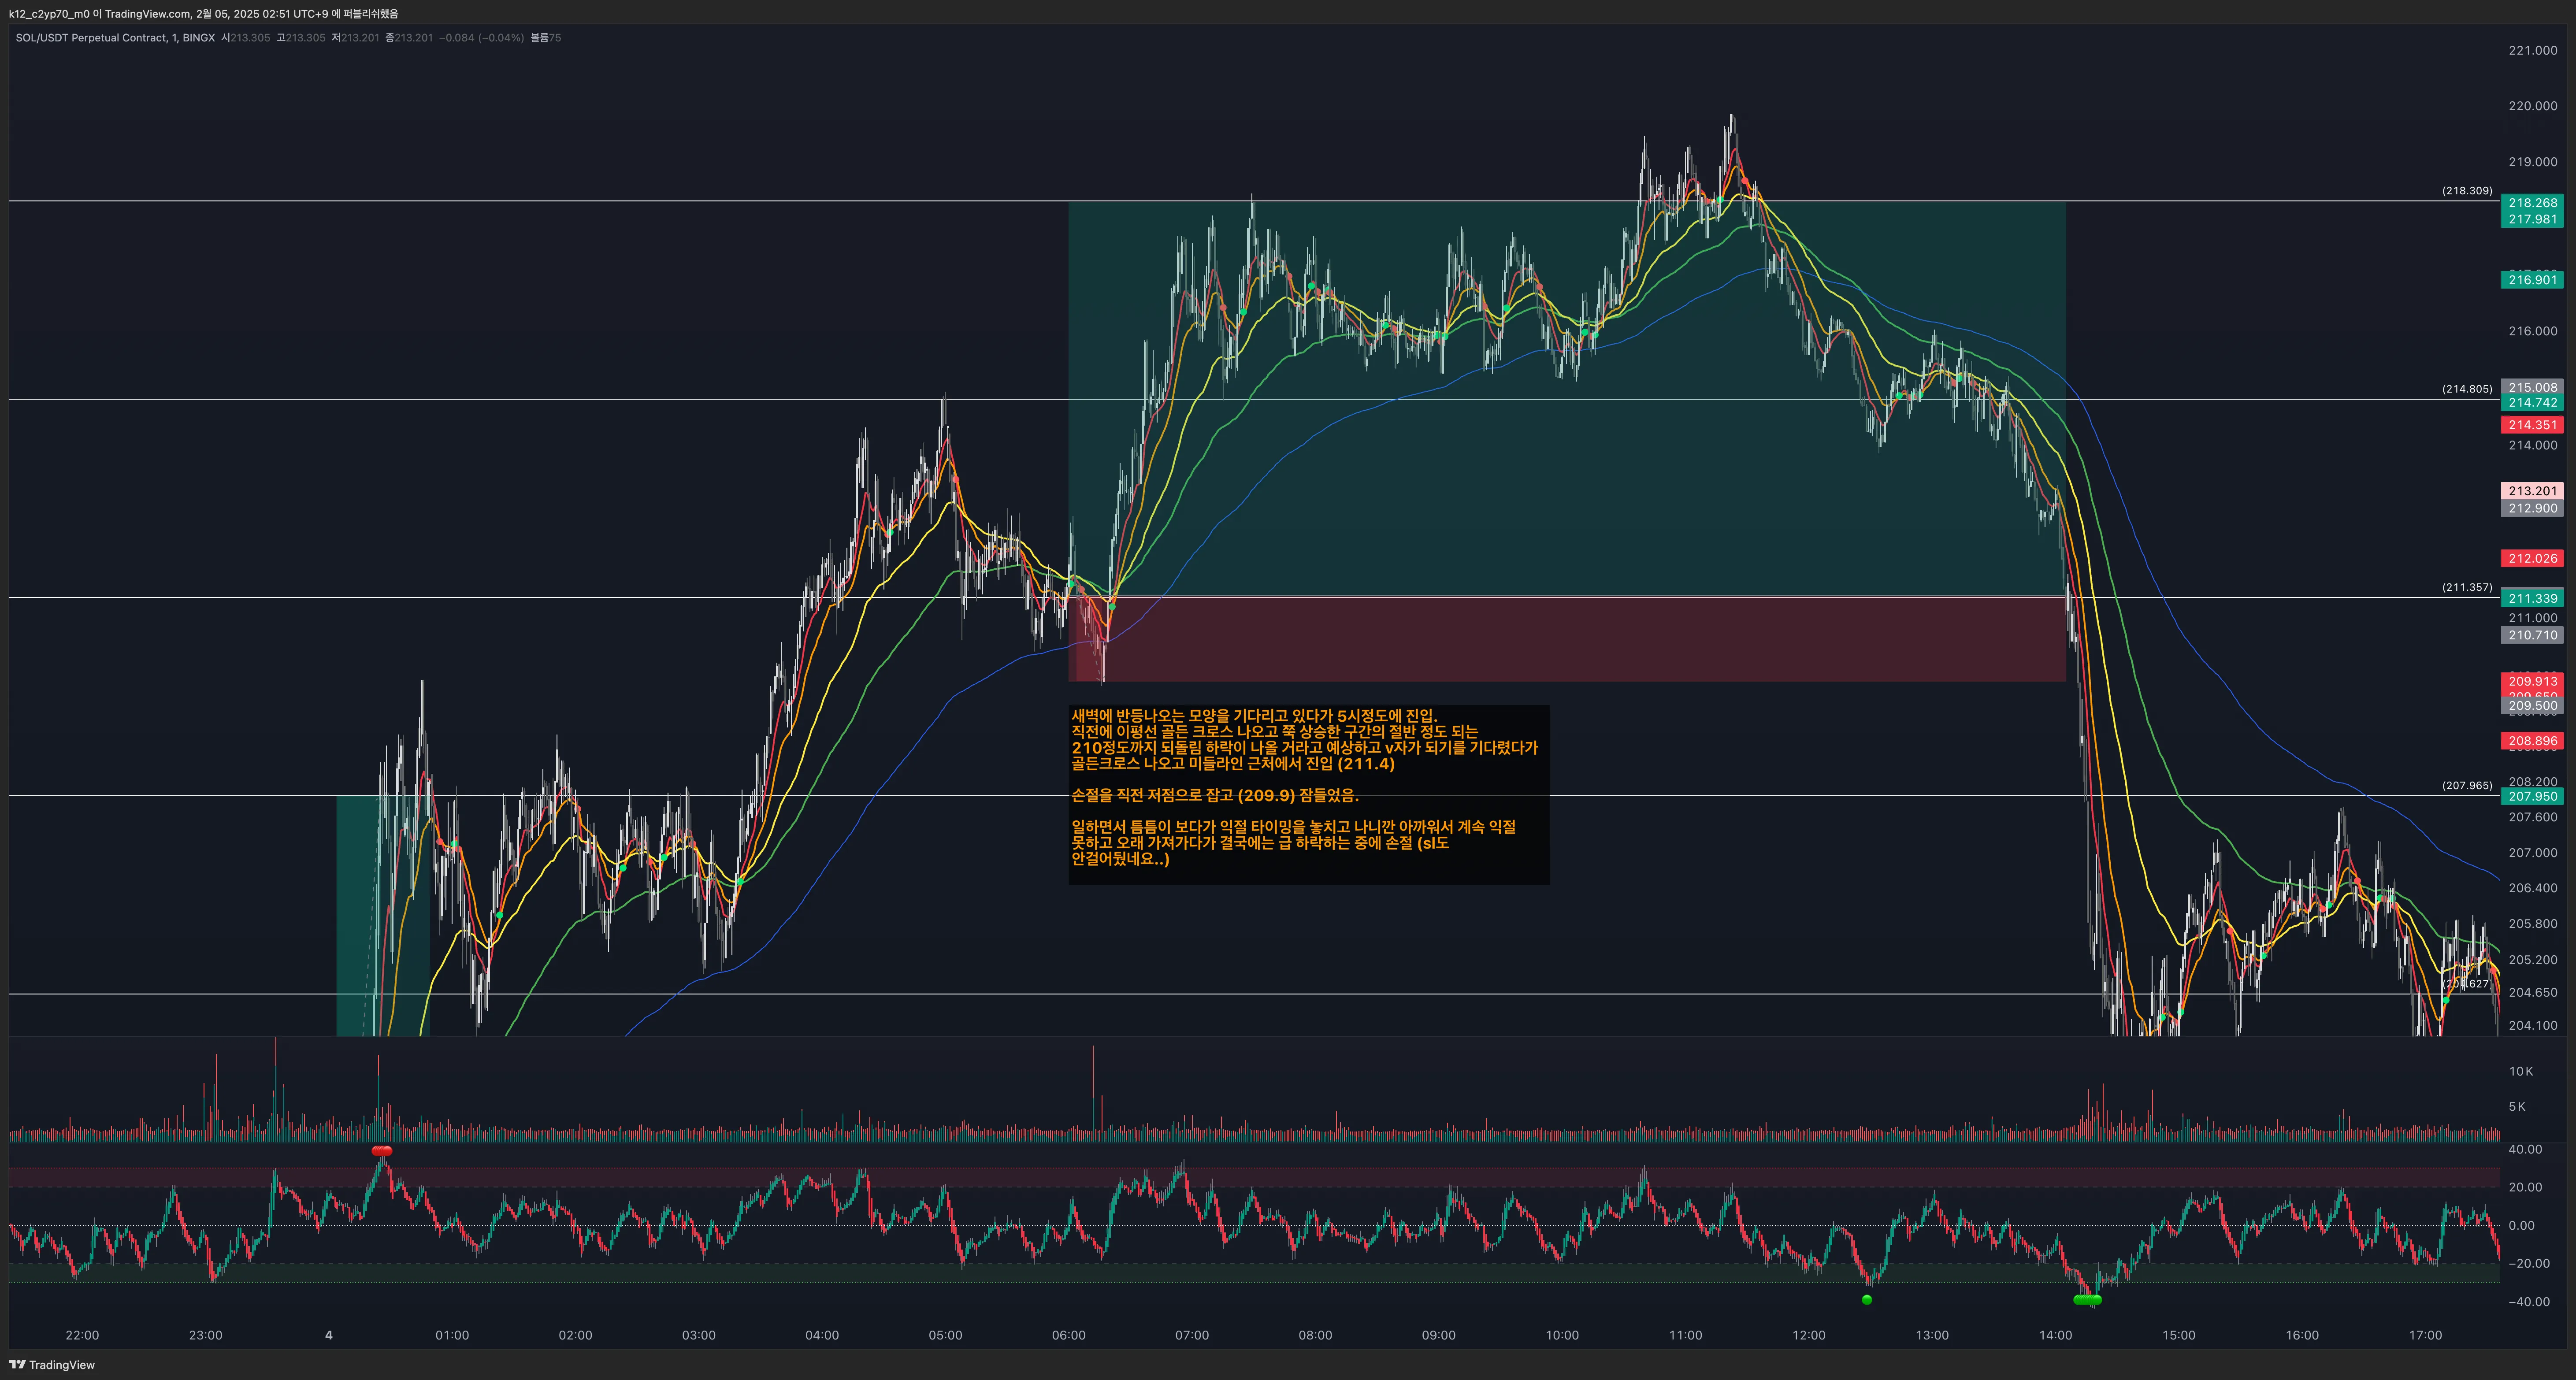Click the publish header line mentioning TradingView.com
The image size is (2576, 1380).
(x=203, y=13)
